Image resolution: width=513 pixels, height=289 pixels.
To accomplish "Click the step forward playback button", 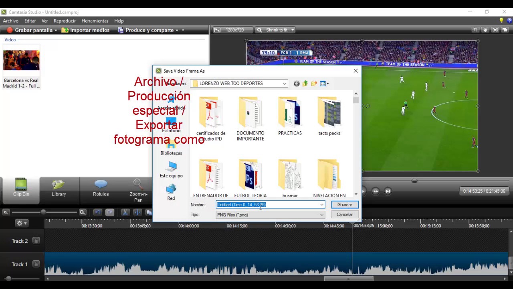I will point(376,191).
